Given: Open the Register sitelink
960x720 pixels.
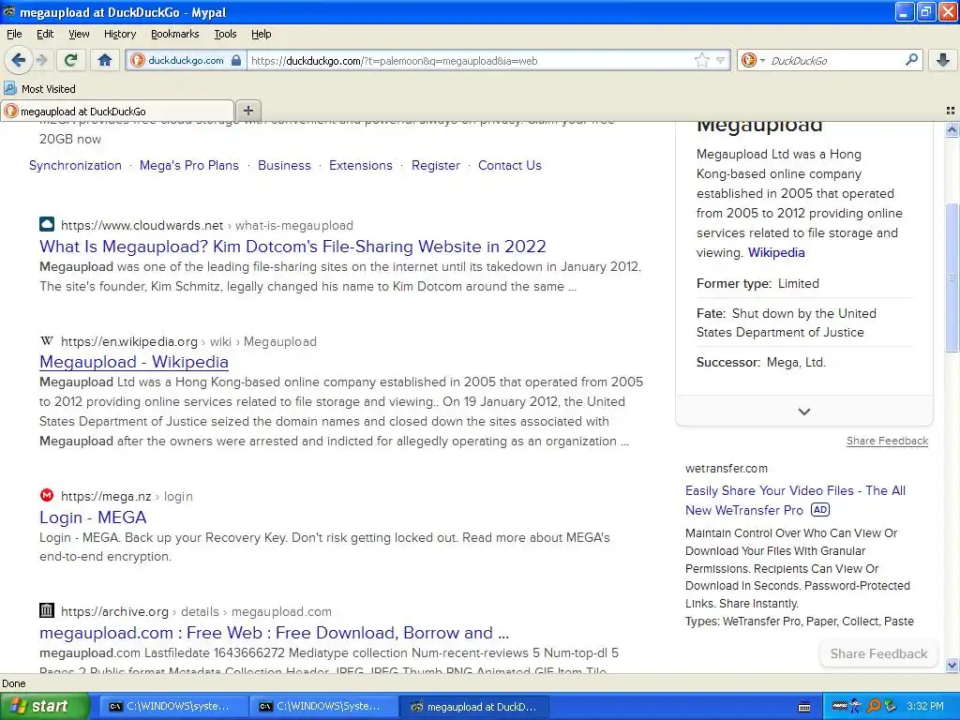Looking at the screenshot, I should pyautogui.click(x=435, y=165).
